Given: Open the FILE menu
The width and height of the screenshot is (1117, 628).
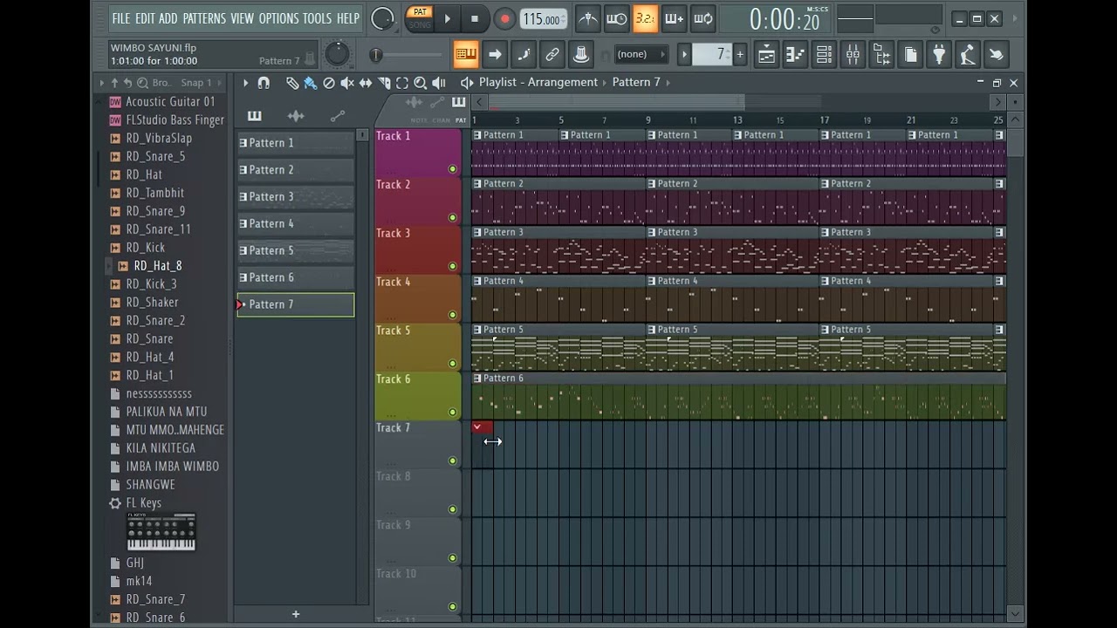Looking at the screenshot, I should pos(121,18).
